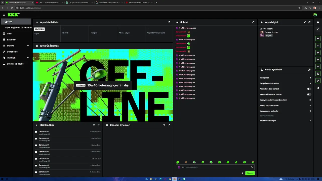Viewport: 322px width, 181px height.
Task: Open the Denetleme sidebar item
Action: [x=16, y=52]
